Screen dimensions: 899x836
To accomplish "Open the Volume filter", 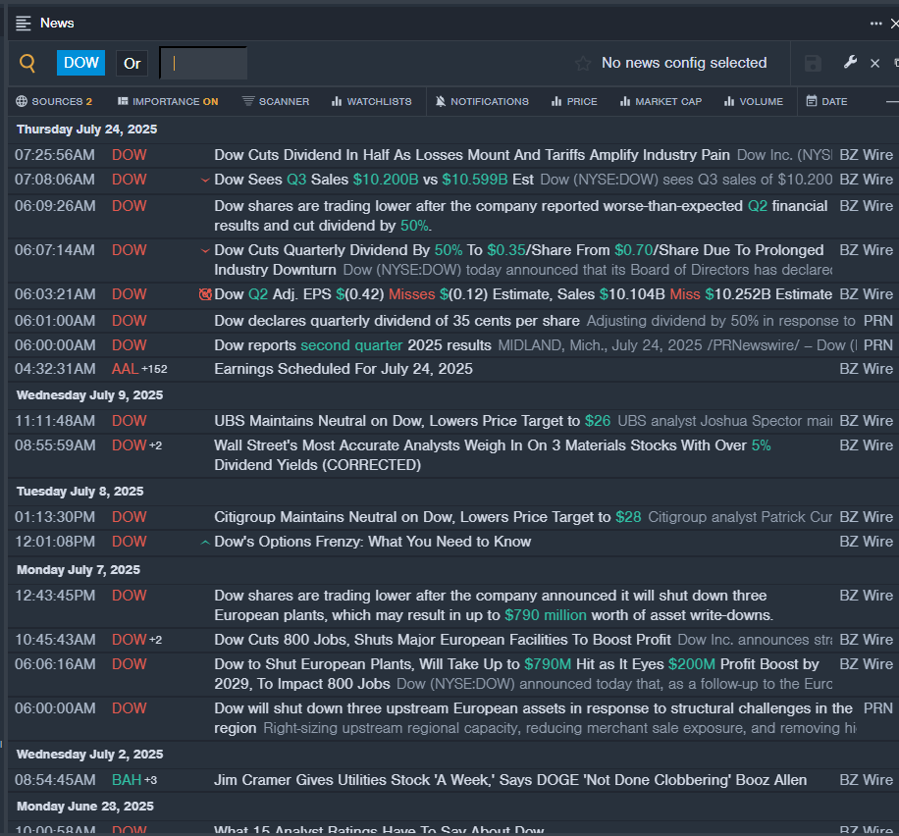I will click(x=754, y=101).
